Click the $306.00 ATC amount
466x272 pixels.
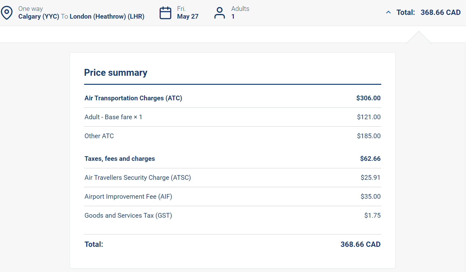[x=368, y=98]
